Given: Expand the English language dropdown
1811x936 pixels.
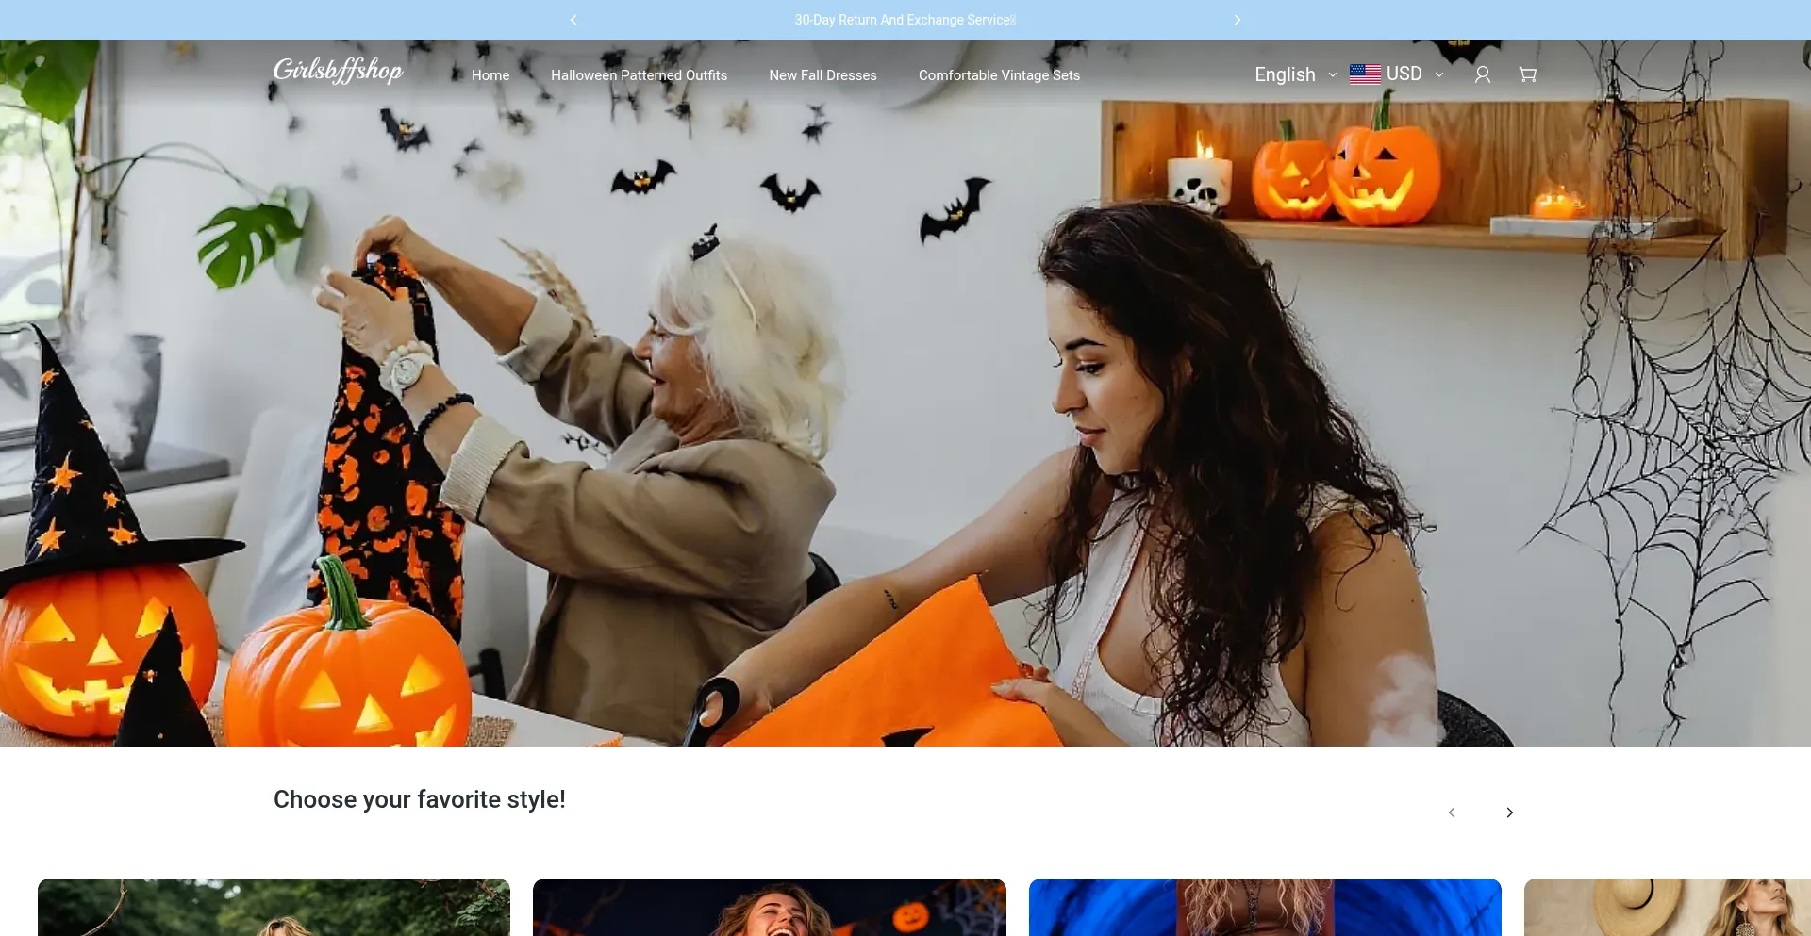Looking at the screenshot, I should (1294, 74).
